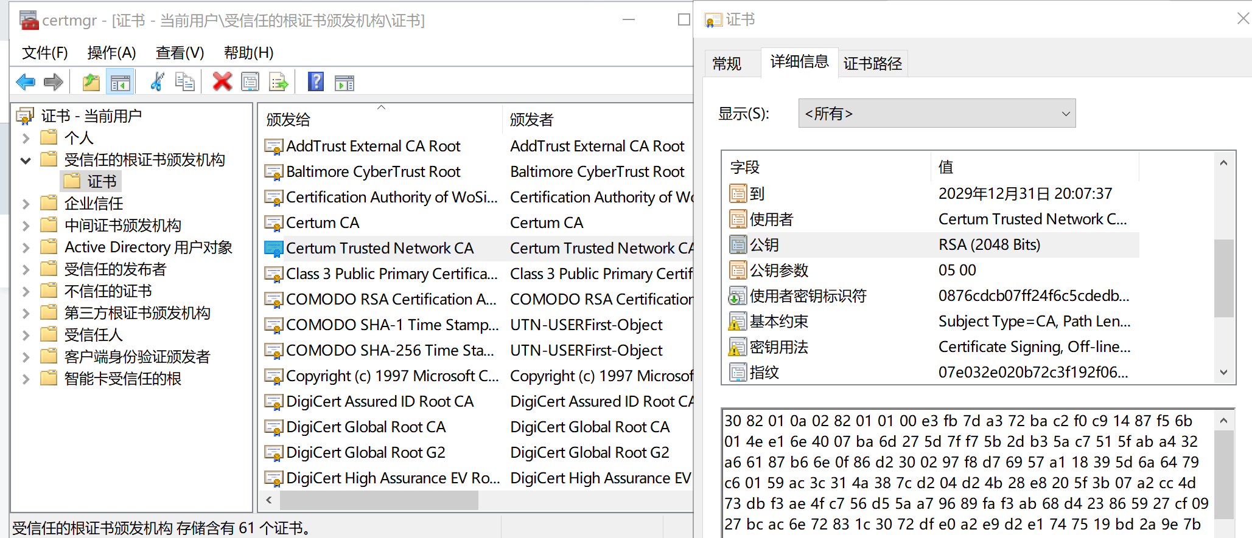The width and height of the screenshot is (1252, 538).
Task: Click the Up one level folder icon
Action: (91, 81)
